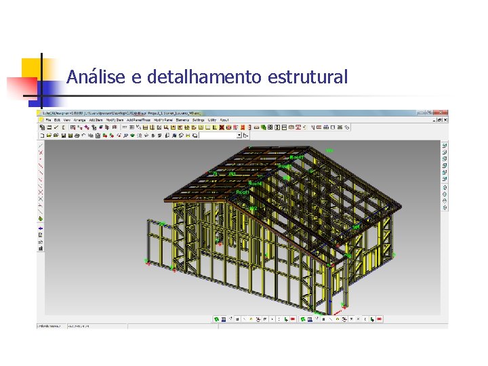Click the first Open folder toolbar icon
The image size is (488, 366).
(x=49, y=136)
